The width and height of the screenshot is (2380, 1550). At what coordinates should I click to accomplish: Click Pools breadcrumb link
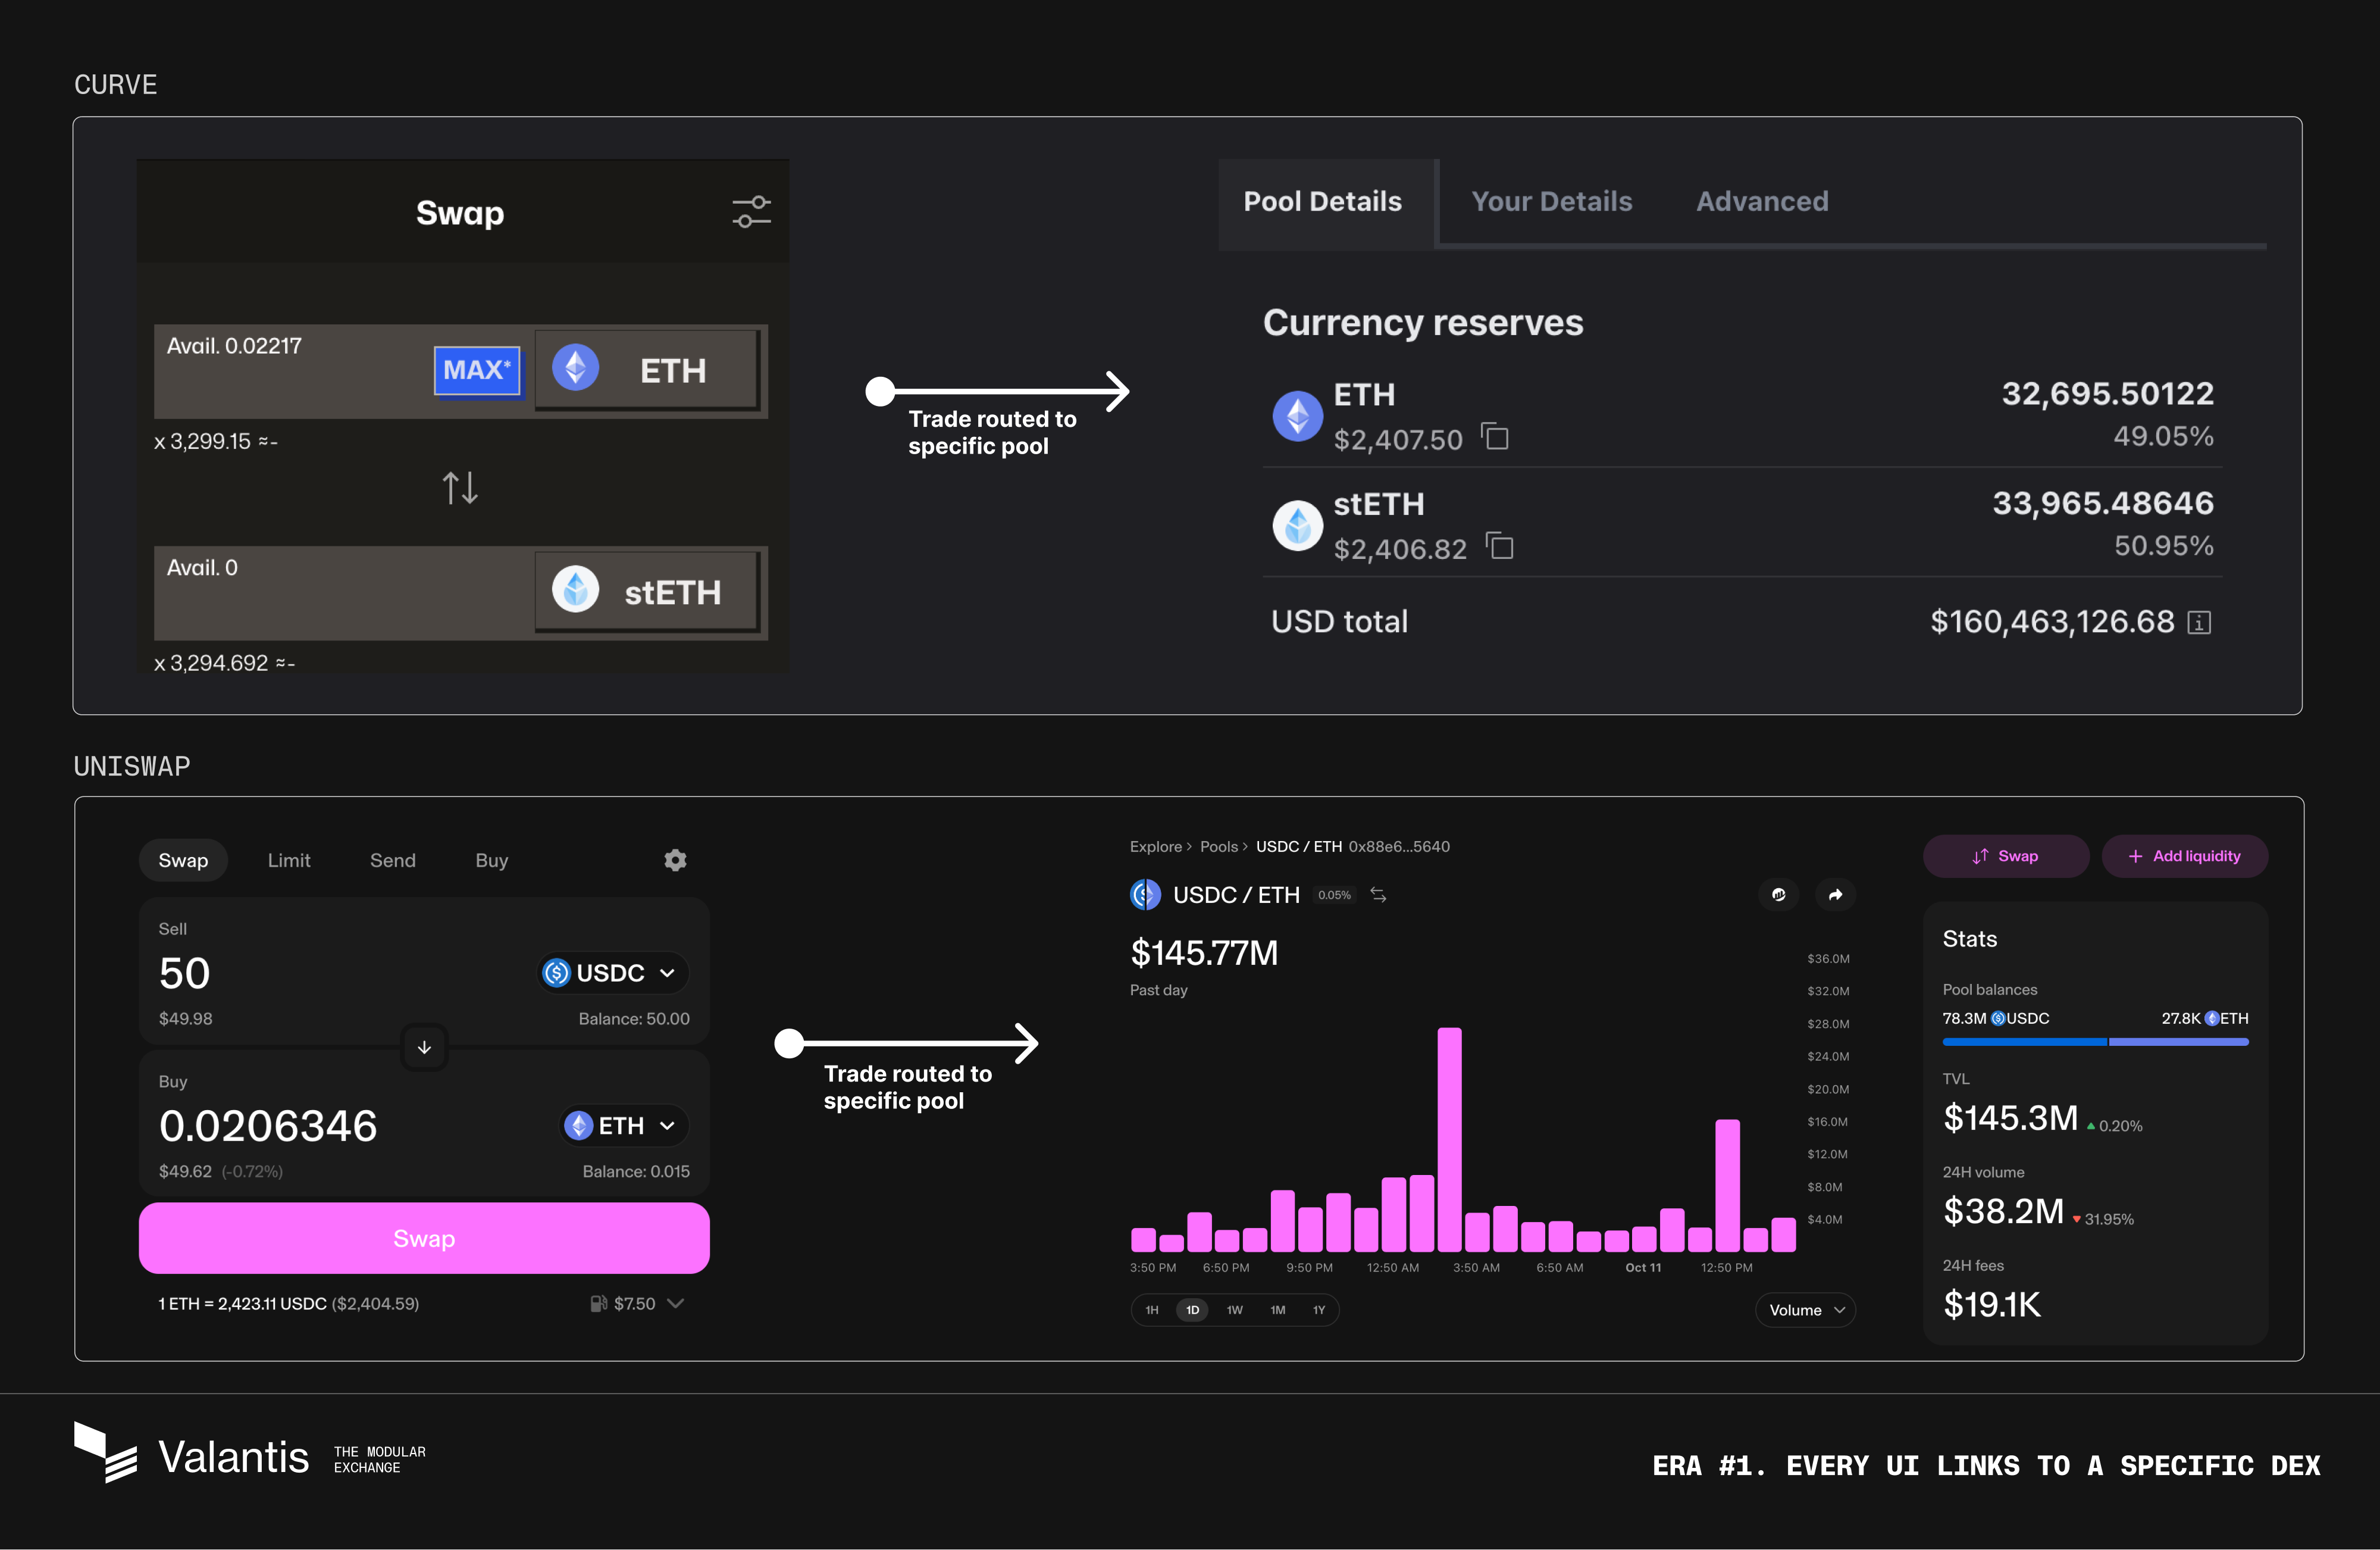(x=1218, y=846)
